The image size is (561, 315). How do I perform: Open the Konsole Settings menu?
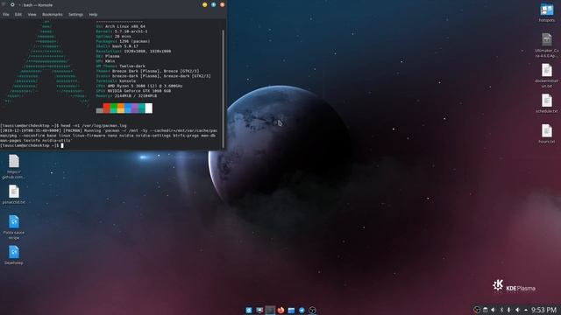(75, 15)
